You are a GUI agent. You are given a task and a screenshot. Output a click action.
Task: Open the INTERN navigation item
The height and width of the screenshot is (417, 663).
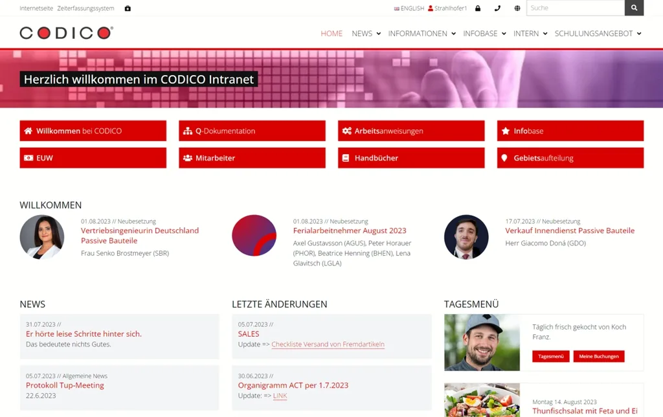click(526, 34)
